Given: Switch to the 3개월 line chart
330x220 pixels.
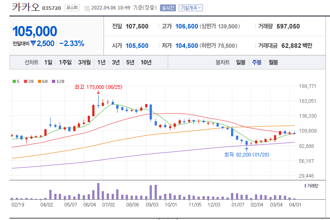Looking at the screenshot, I should coord(85,62).
